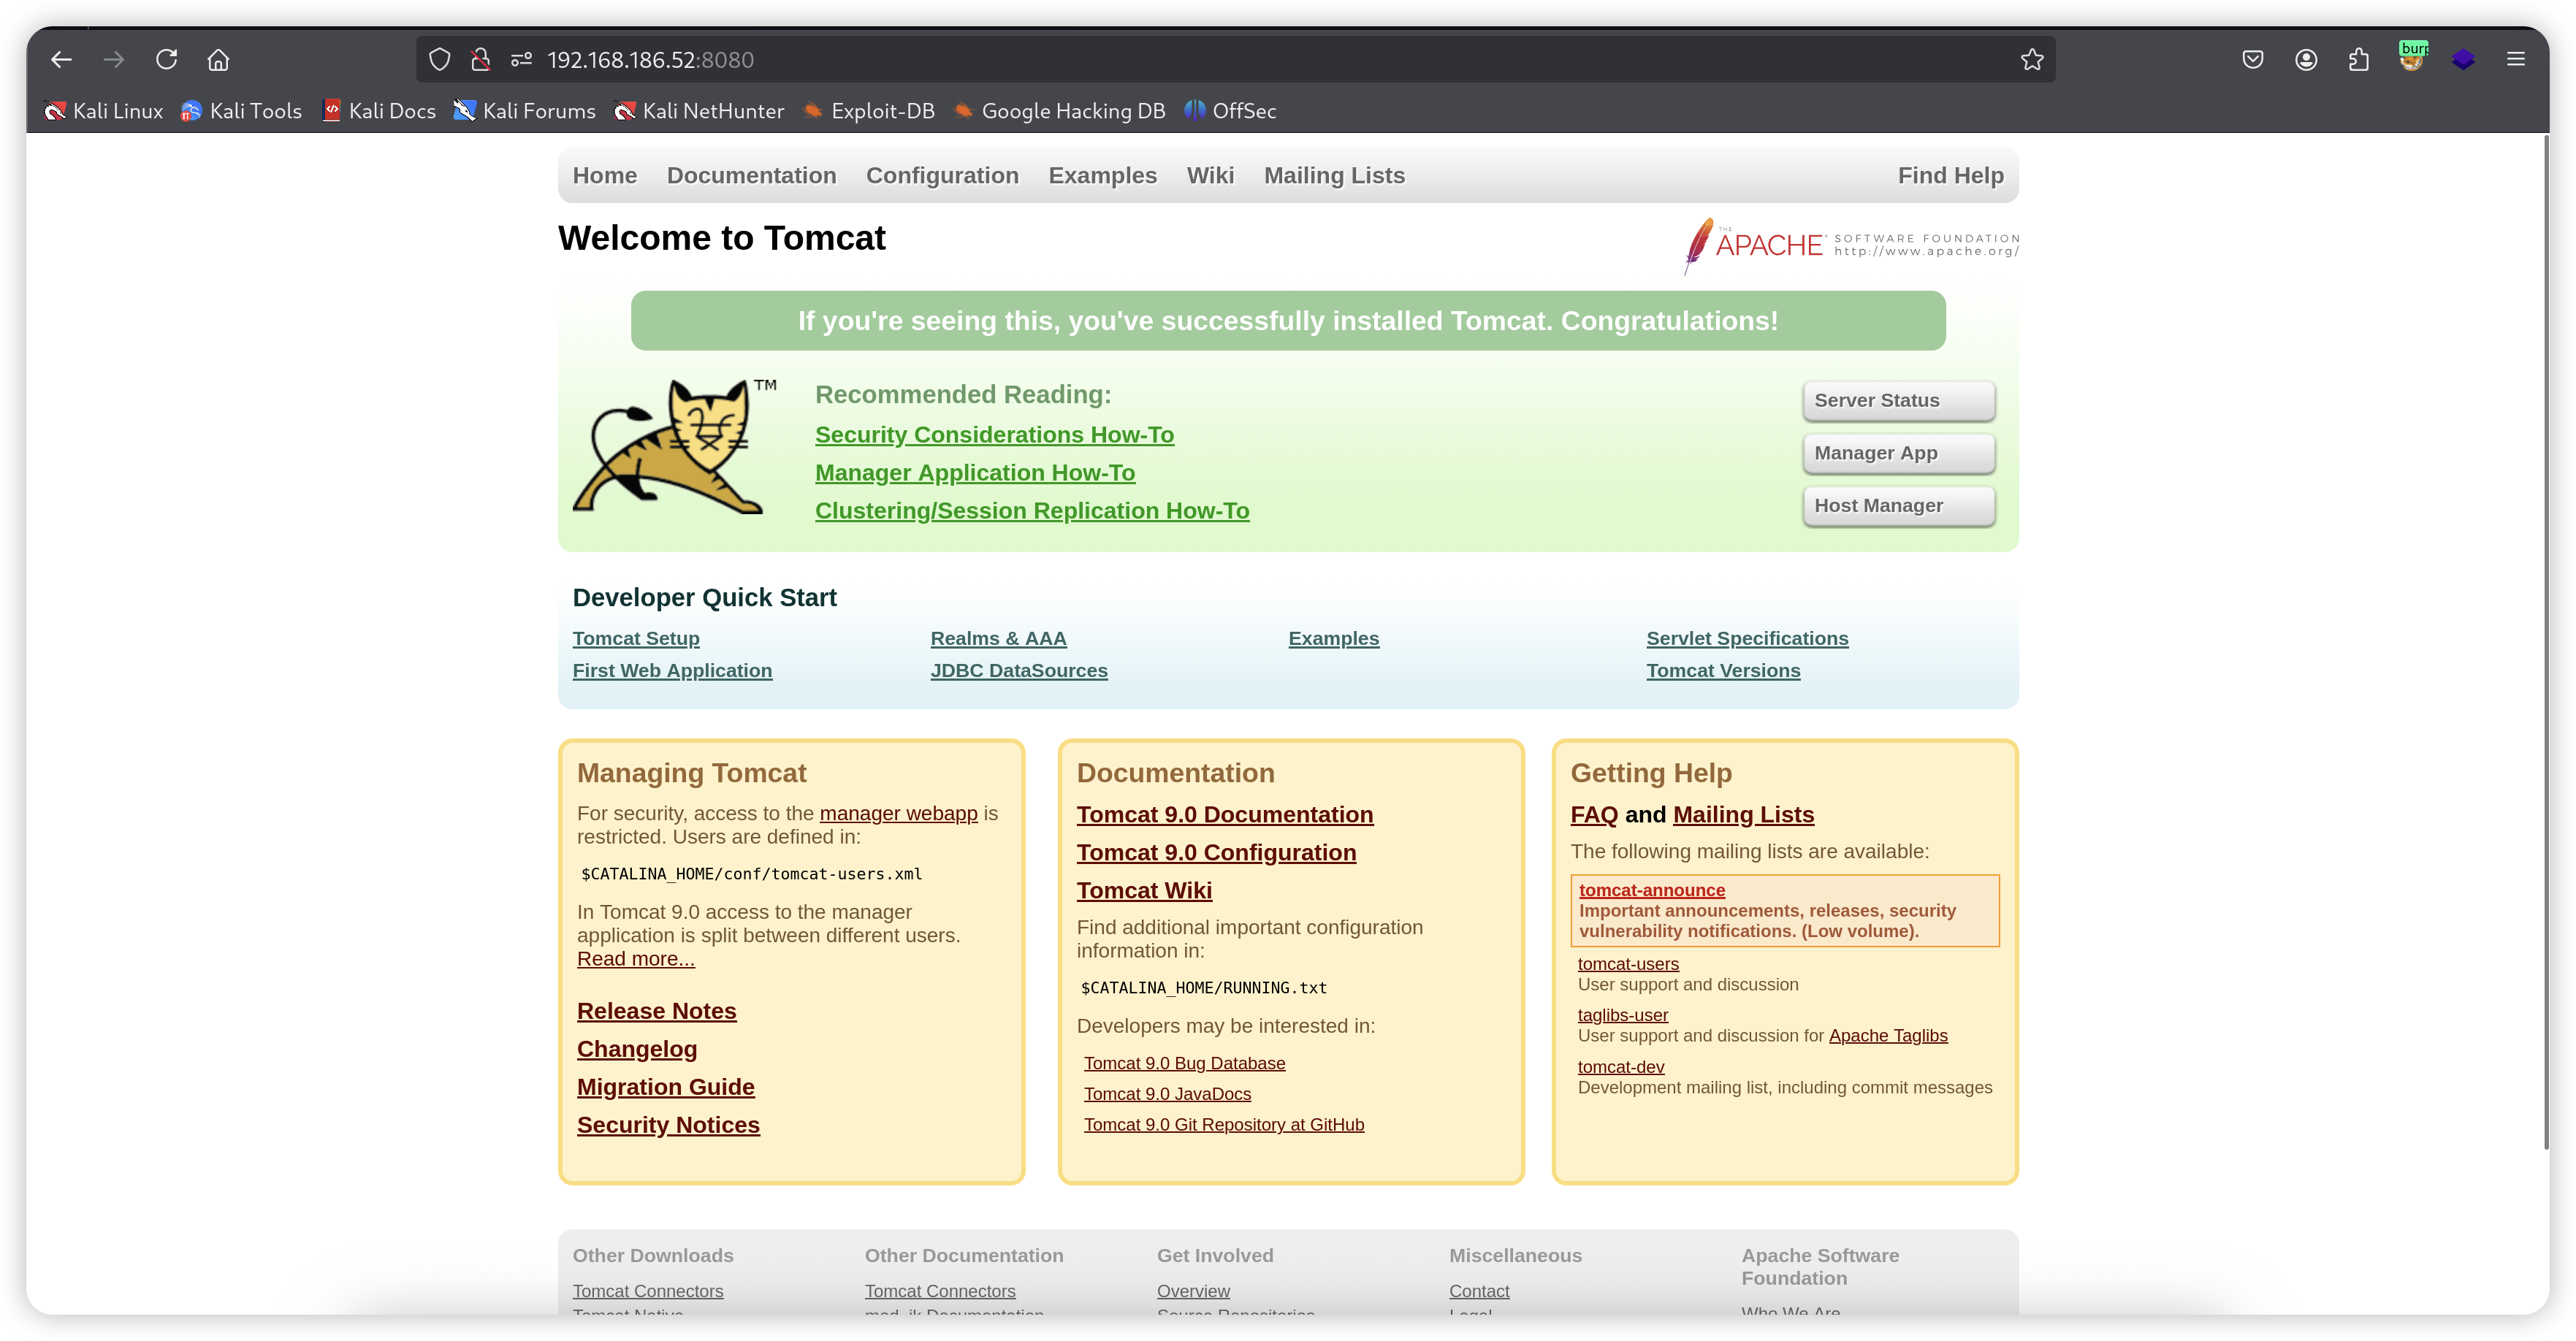Open Tomcat 9.0 Git Repository link
Screen dimensions: 2576x1341
tap(1224, 1125)
